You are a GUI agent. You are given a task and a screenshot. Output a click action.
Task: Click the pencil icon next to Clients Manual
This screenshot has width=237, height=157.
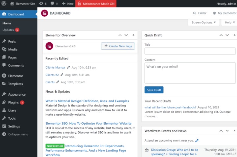click(68, 67)
